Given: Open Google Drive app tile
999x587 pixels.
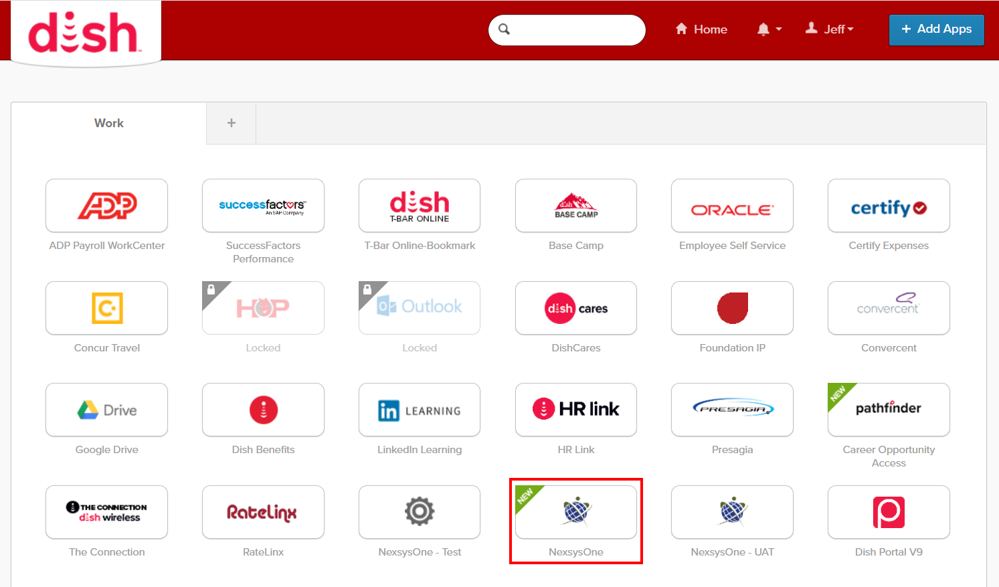Looking at the screenshot, I should tap(106, 410).
